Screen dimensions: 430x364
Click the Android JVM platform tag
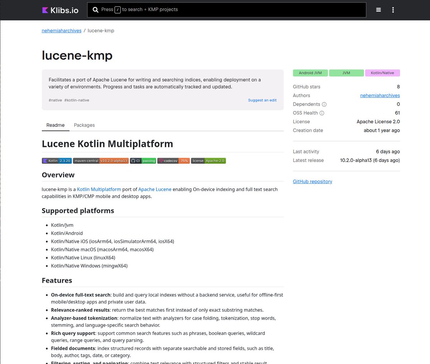pos(310,73)
